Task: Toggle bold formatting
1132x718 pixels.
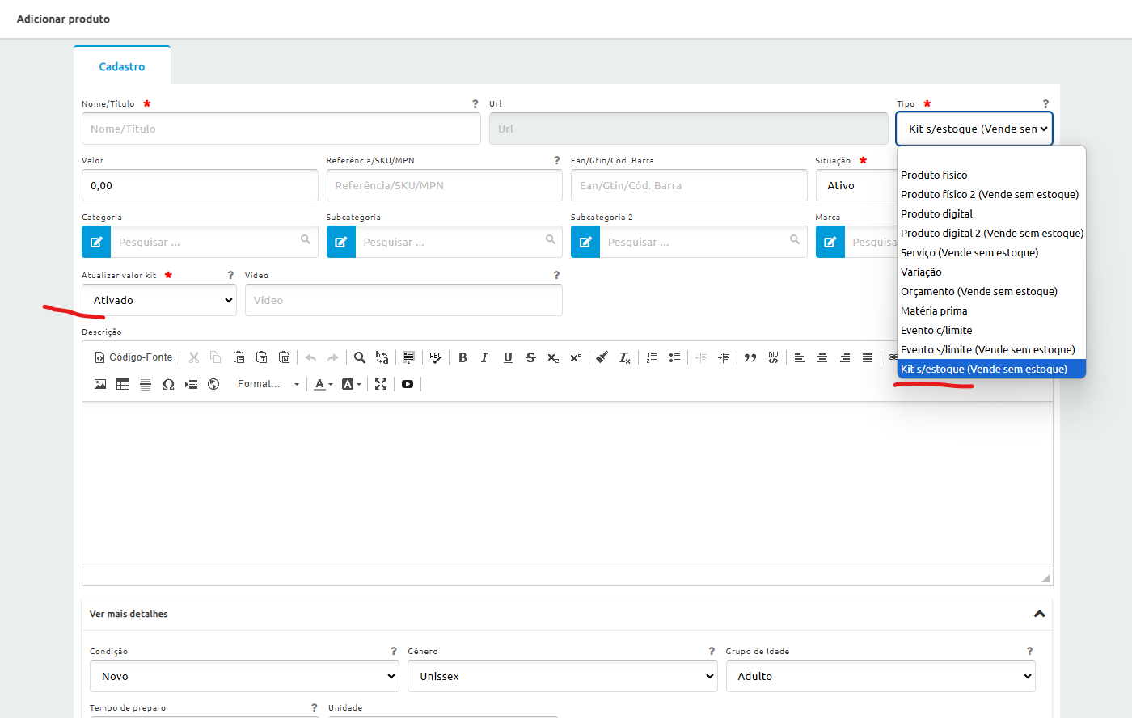Action: [463, 357]
